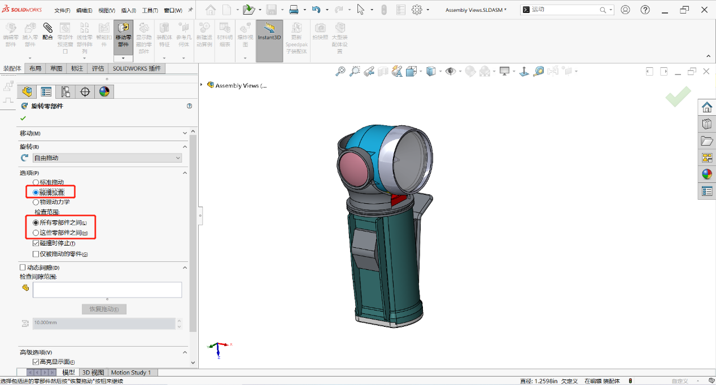The image size is (716, 385).
Task: Open the ConfigurationManager tab icon
Action: [66, 91]
